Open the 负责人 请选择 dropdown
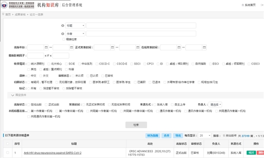Image resolution: width=264 pixels, height=158 pixels. pyautogui.click(x=215, y=104)
